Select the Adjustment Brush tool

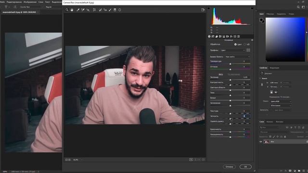pyautogui.click(x=110, y=10)
